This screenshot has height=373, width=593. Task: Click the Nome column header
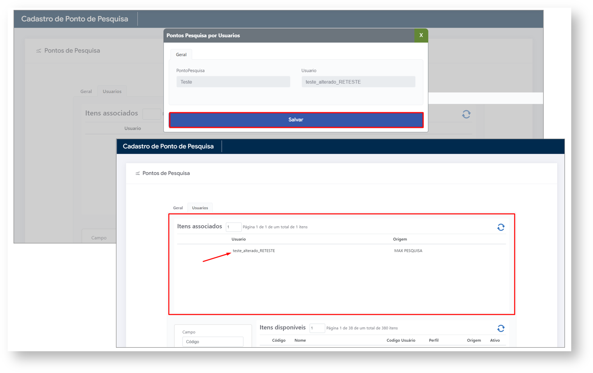click(x=300, y=340)
